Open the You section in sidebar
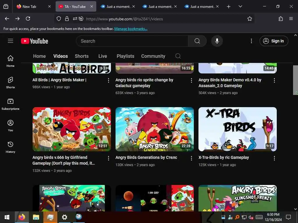The width and height of the screenshot is (298, 223). pos(10,125)
